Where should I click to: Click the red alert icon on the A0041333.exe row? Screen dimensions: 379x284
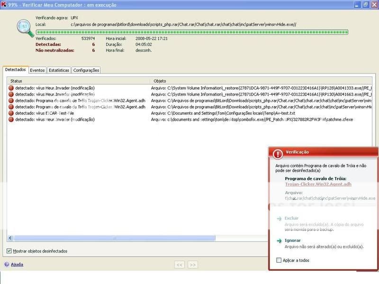[11, 88]
